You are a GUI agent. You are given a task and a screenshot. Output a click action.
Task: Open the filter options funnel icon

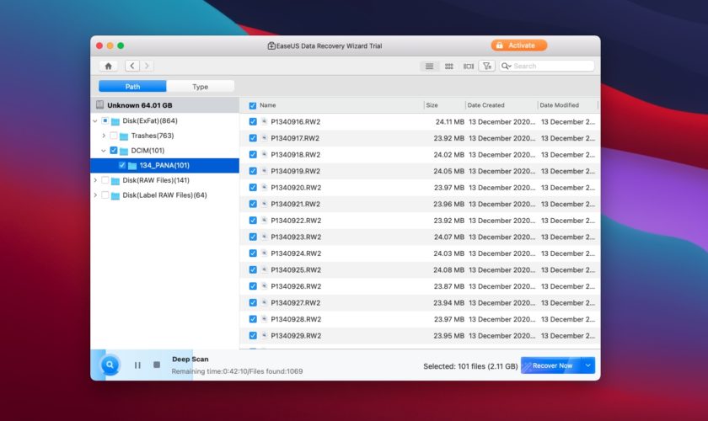pos(487,66)
